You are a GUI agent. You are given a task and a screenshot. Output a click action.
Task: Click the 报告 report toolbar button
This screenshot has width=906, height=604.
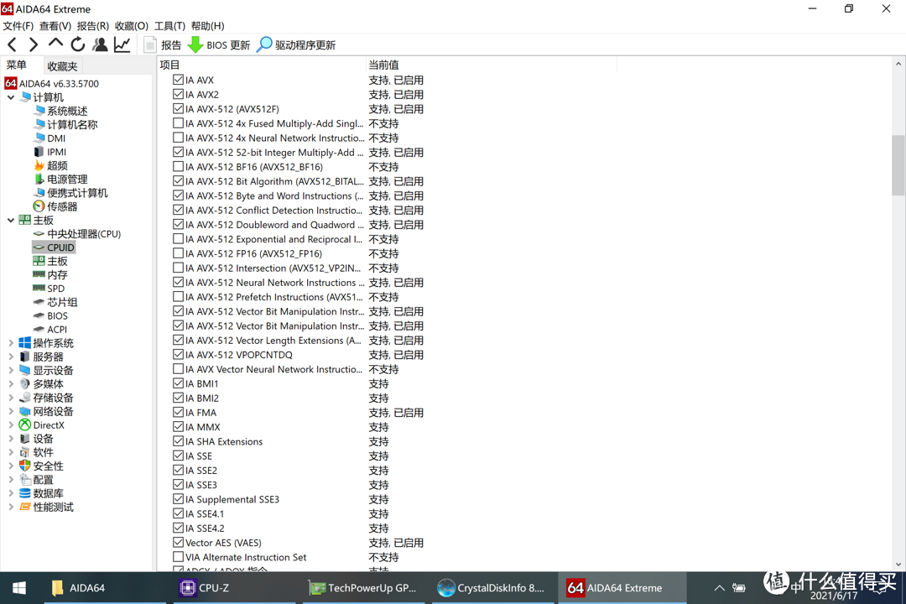pos(163,44)
